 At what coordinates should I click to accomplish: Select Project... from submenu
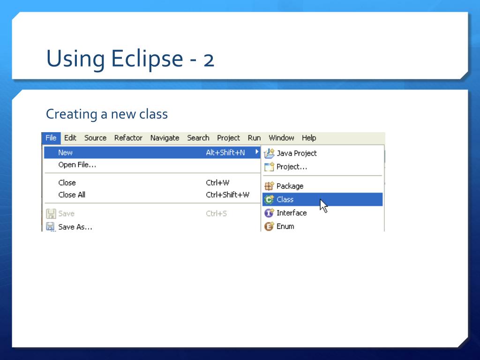point(322,167)
